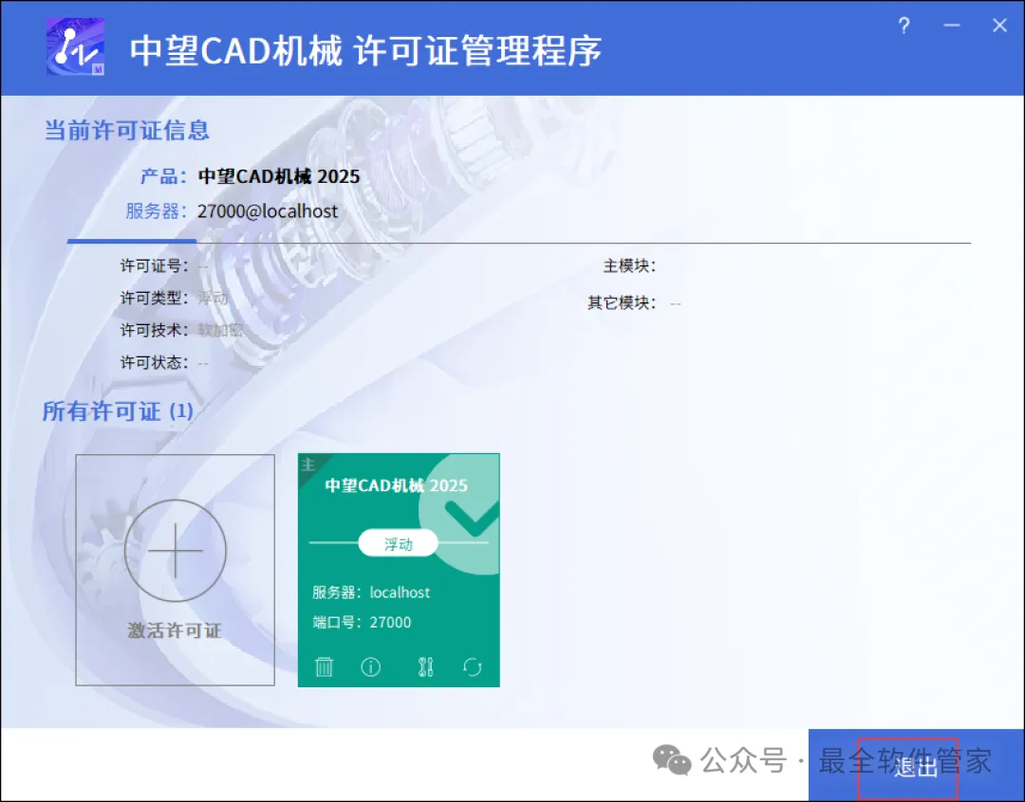This screenshot has width=1025, height=802.
Task: Click the 产品 label
Action: tap(163, 176)
